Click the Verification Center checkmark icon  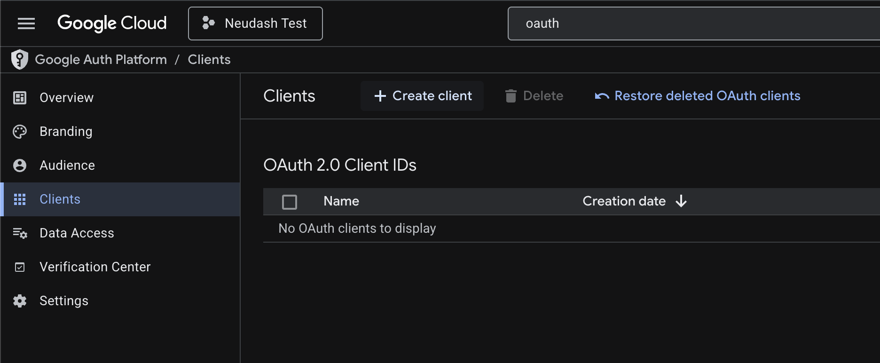tap(20, 267)
